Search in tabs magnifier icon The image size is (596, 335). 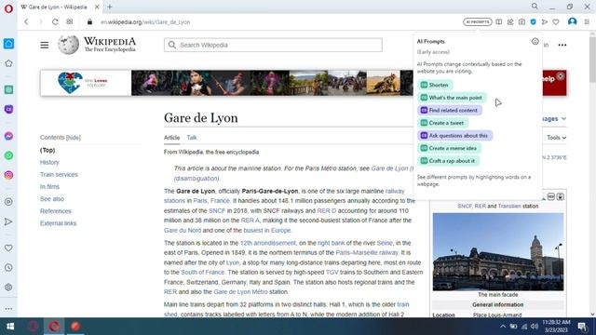(535, 7)
